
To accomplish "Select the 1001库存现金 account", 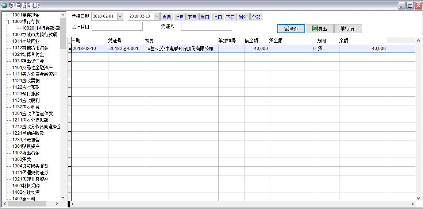I will coord(26,15).
